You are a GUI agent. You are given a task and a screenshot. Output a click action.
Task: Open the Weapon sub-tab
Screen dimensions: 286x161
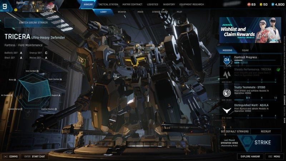pos(122,12)
